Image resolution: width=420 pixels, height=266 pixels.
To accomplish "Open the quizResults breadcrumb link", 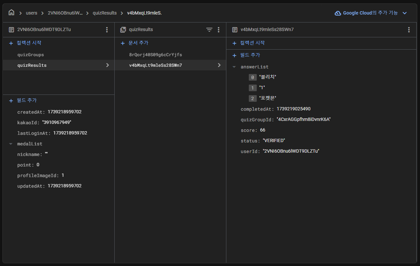I will click(x=104, y=13).
